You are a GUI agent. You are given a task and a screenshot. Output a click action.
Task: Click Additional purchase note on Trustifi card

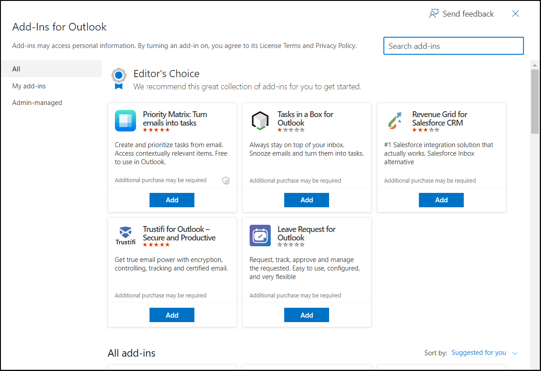(x=160, y=296)
